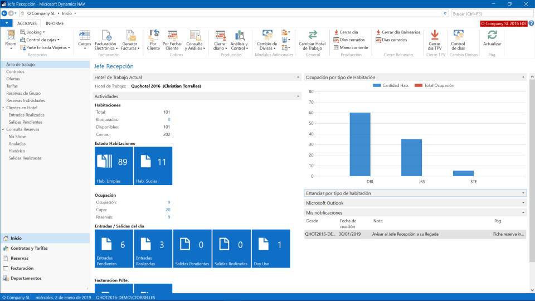The image size is (535, 301).
Task: Open Salidas Pendientes 0 tile
Action: [x=192, y=249]
